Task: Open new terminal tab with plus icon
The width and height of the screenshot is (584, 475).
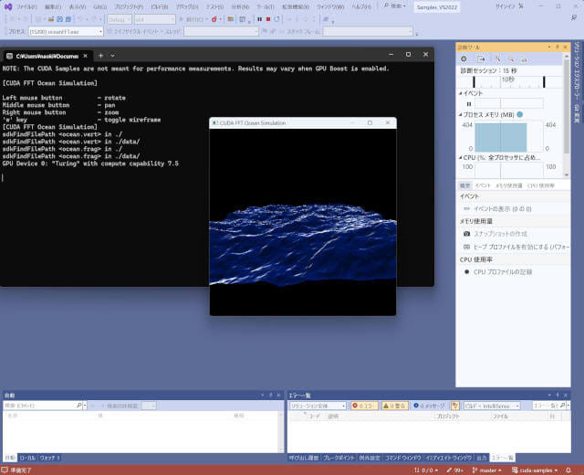Action: click(100, 56)
